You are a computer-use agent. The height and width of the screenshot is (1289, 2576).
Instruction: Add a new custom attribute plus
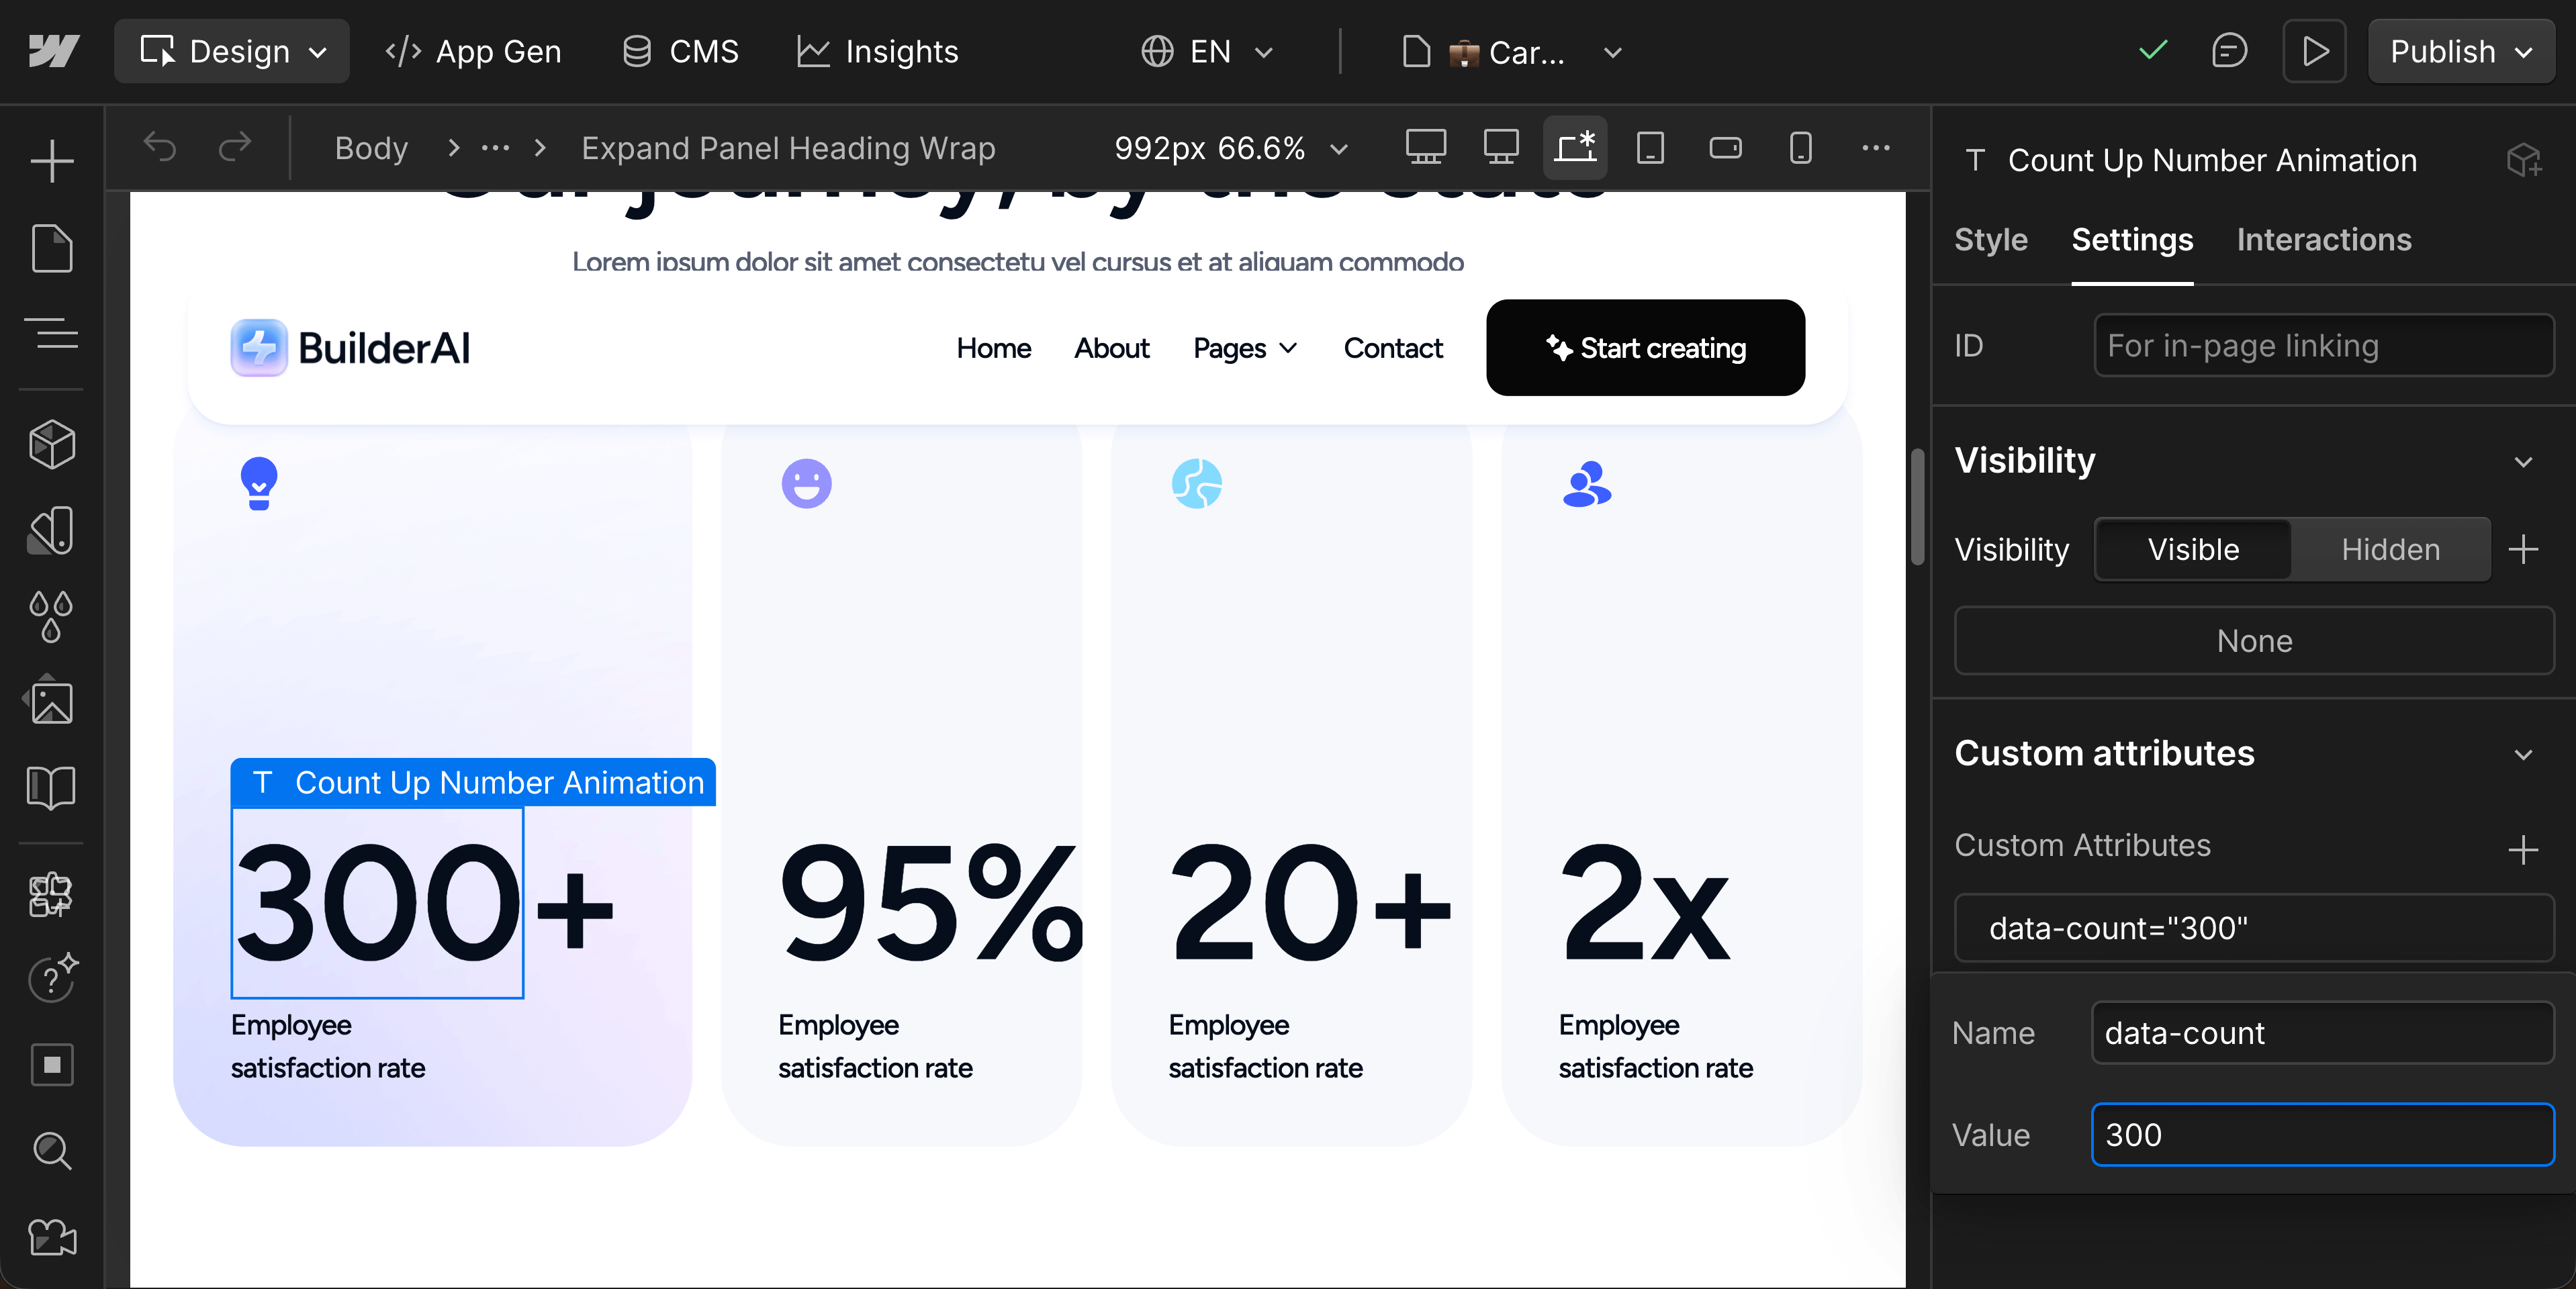2524,849
